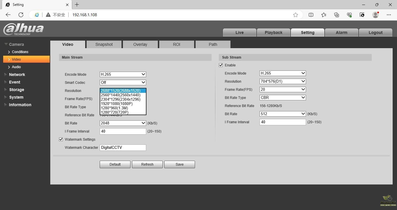This screenshot has width=397, height=210.
Task: Reload the page with the refresh icon
Action: [x=21, y=15]
